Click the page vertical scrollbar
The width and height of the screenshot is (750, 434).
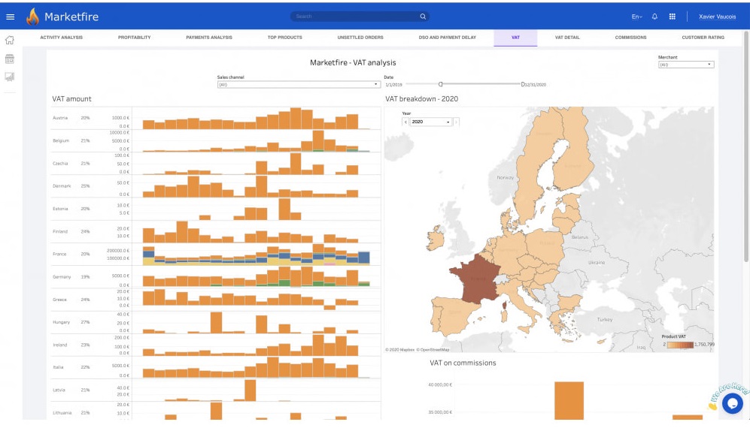point(745,146)
